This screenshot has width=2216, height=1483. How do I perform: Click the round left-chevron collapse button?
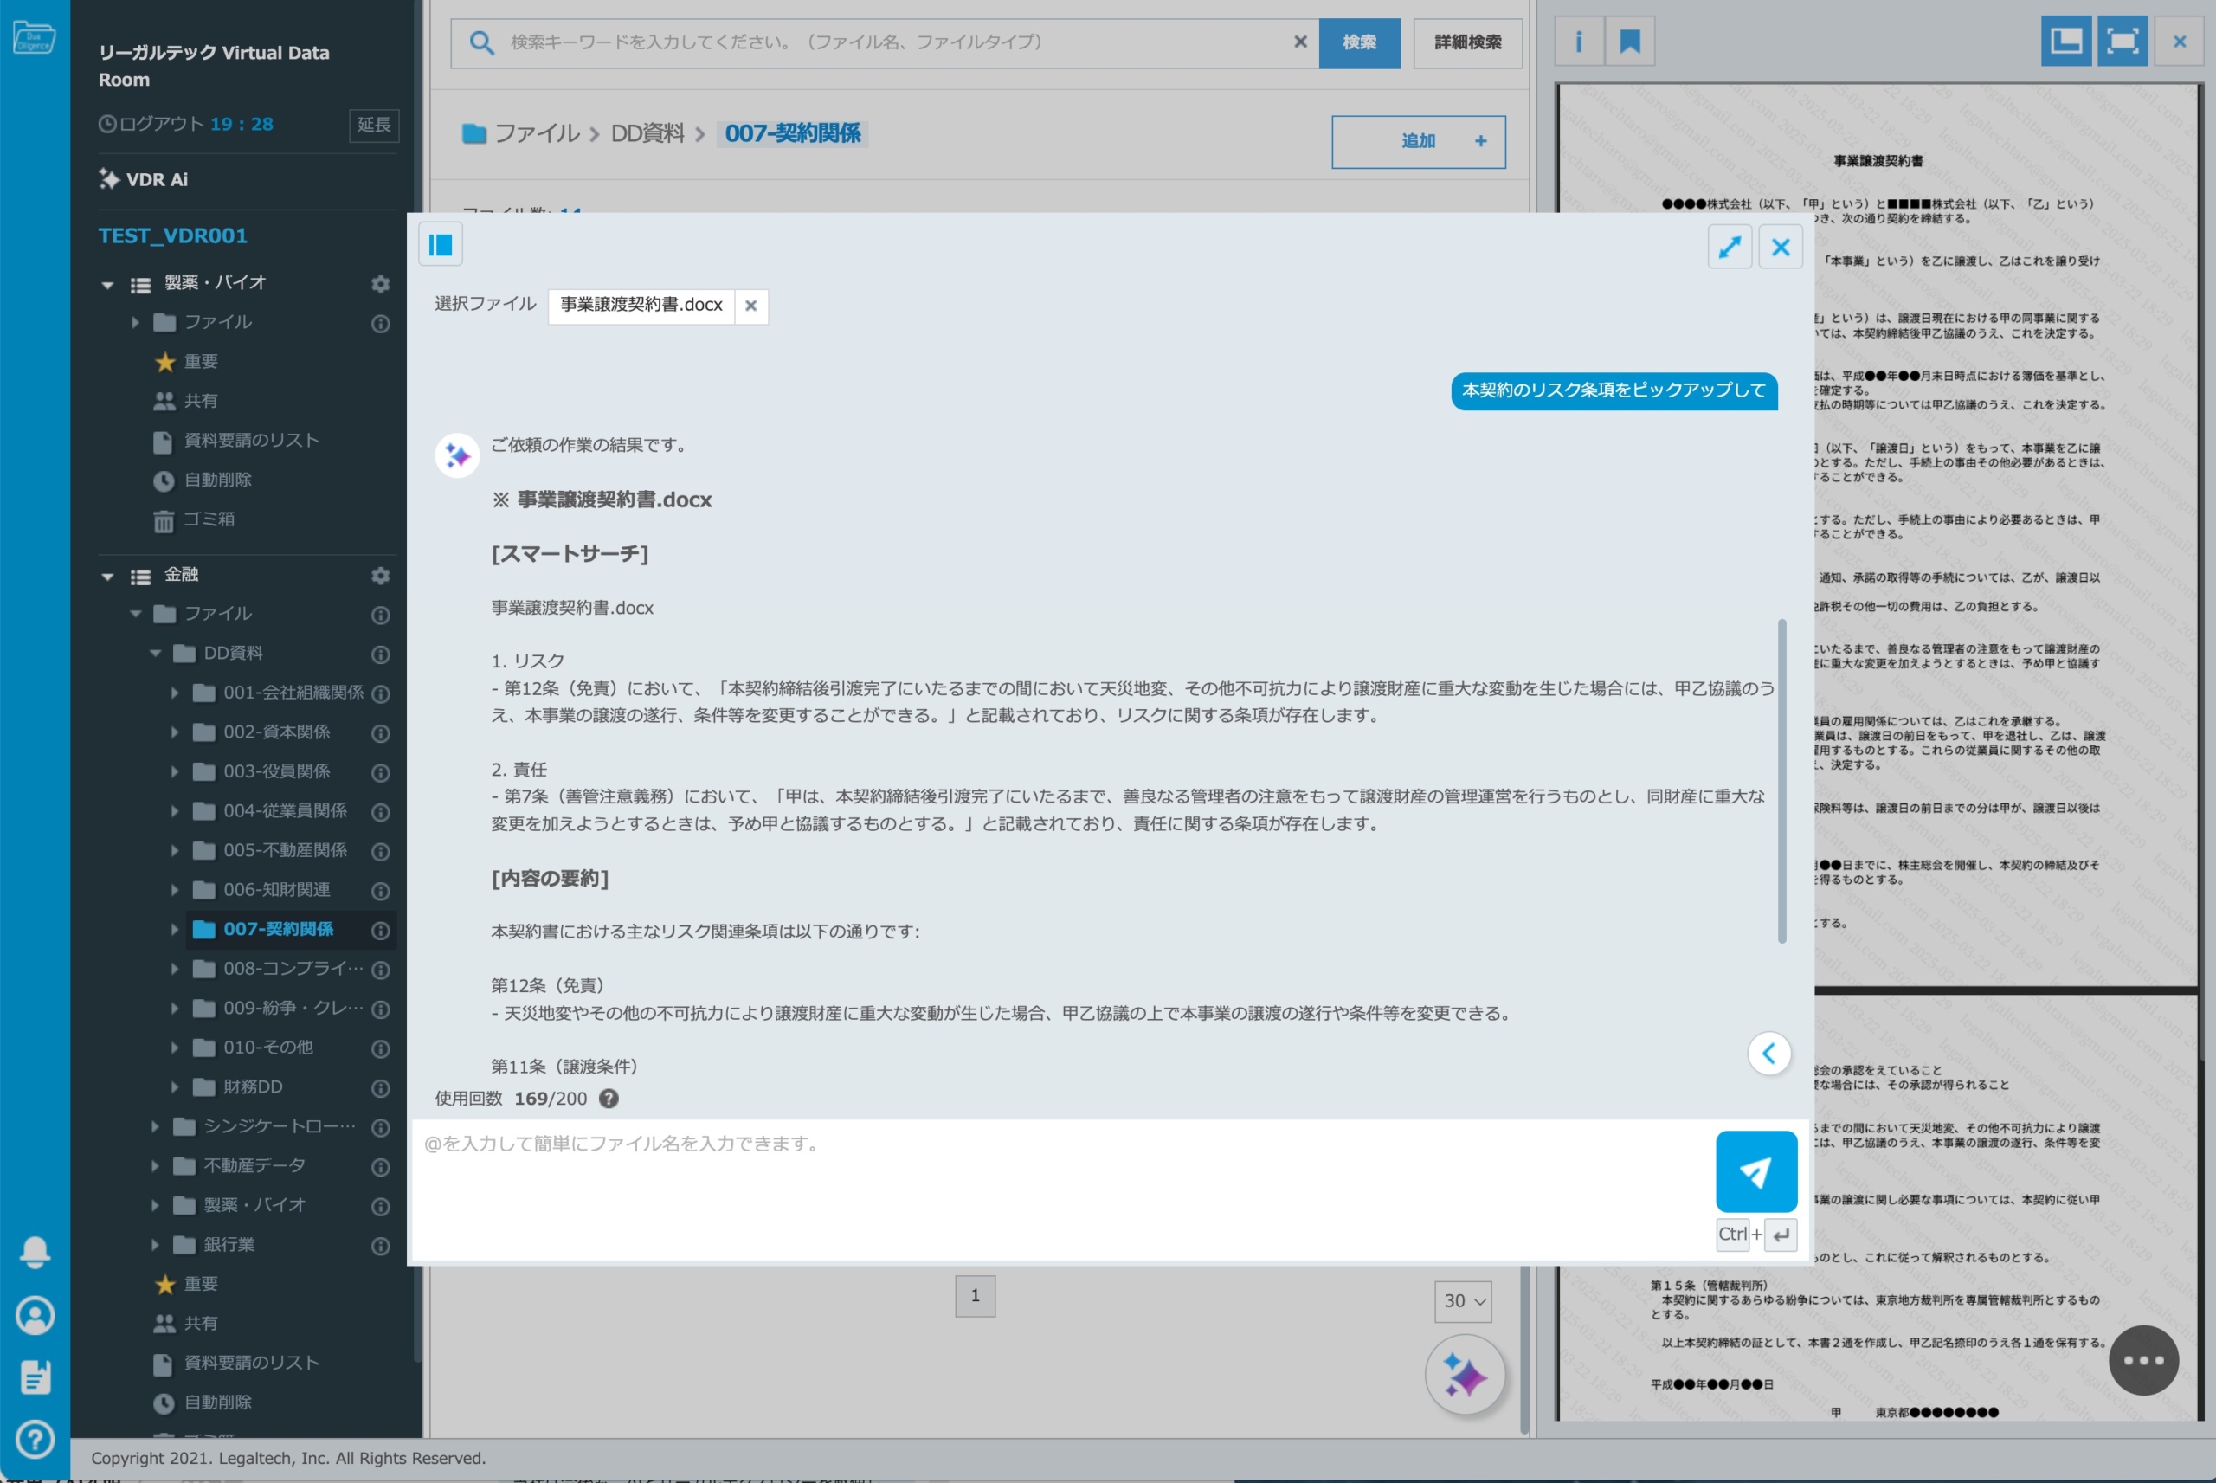pyautogui.click(x=1768, y=1053)
